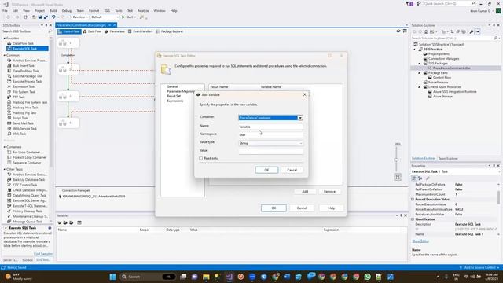The width and height of the screenshot is (503, 283).
Task: Open WhatsApp from the taskbar
Action: [367, 277]
